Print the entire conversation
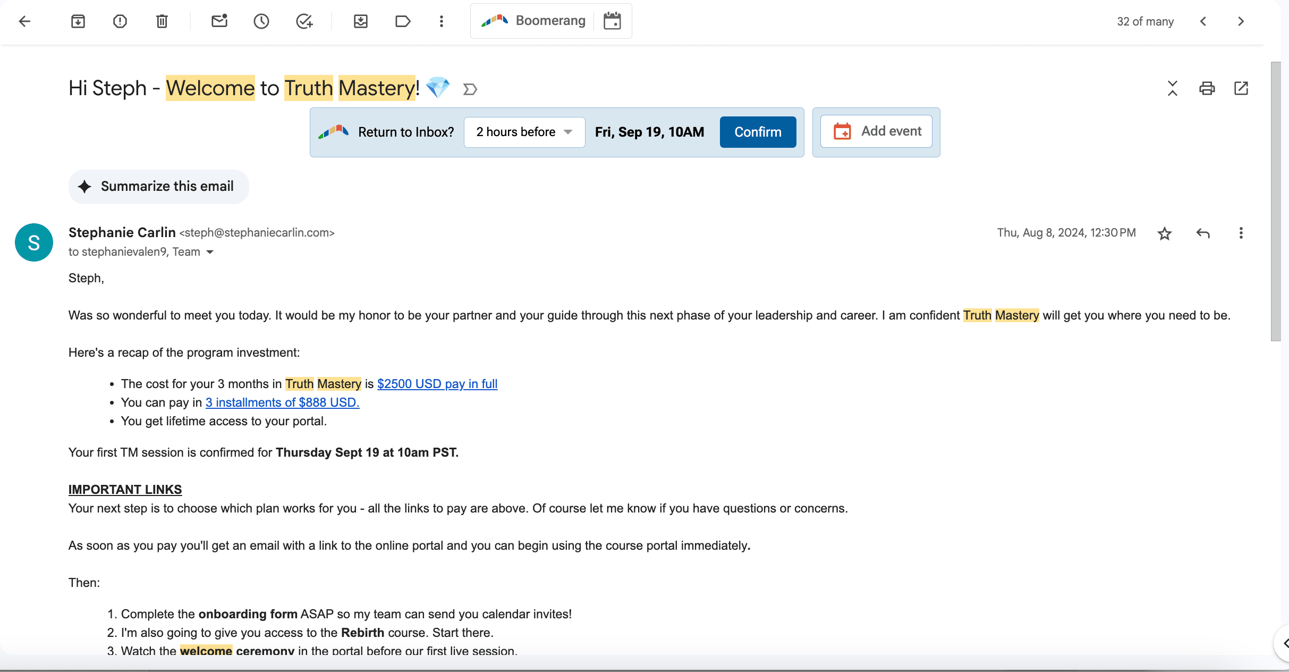 point(1207,88)
